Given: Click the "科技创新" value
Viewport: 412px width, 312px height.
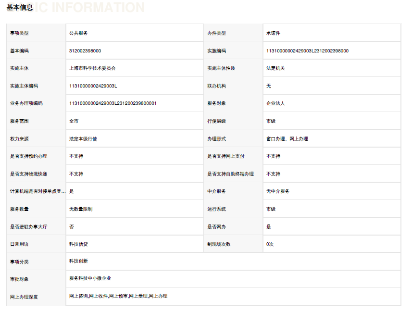Looking at the screenshot, I should pyautogui.click(x=78, y=261).
